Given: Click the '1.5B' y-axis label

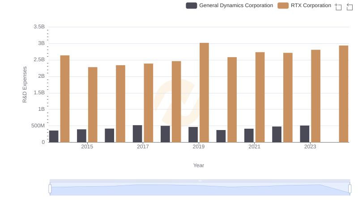Looking at the screenshot, I should [x=39, y=93].
